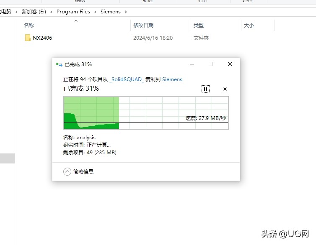Go to Program Files in breadcrumb
This screenshot has width=316, height=245.
tap(73, 12)
